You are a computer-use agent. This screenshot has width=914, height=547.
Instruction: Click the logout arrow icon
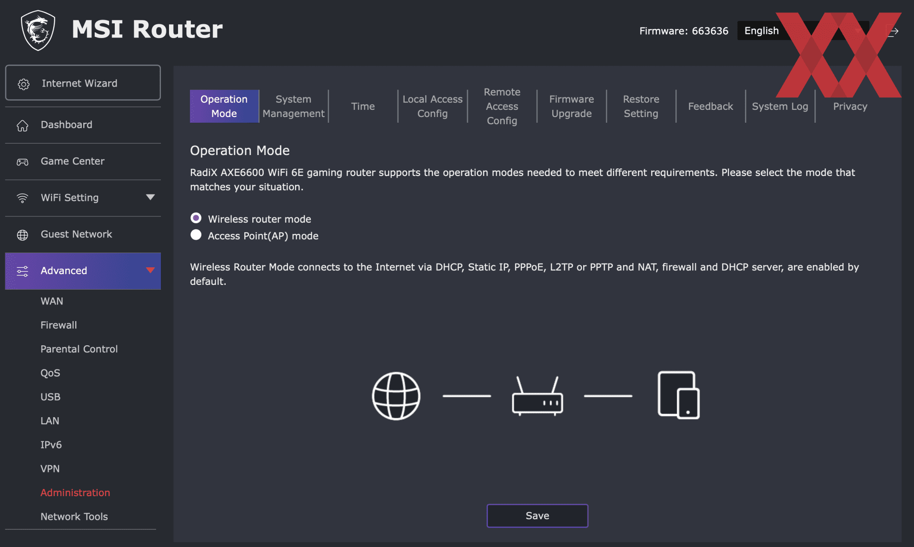coord(893,31)
